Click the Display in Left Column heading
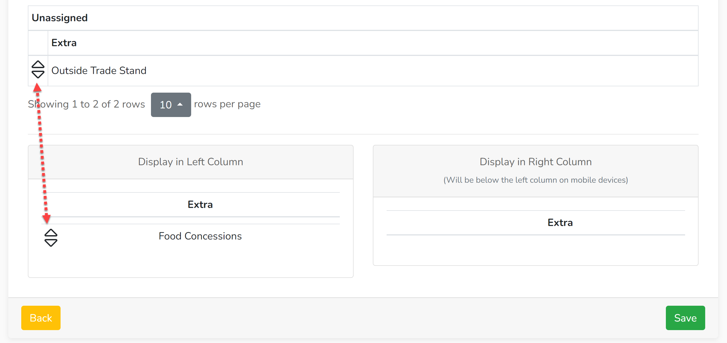The width and height of the screenshot is (727, 343). pos(191,162)
